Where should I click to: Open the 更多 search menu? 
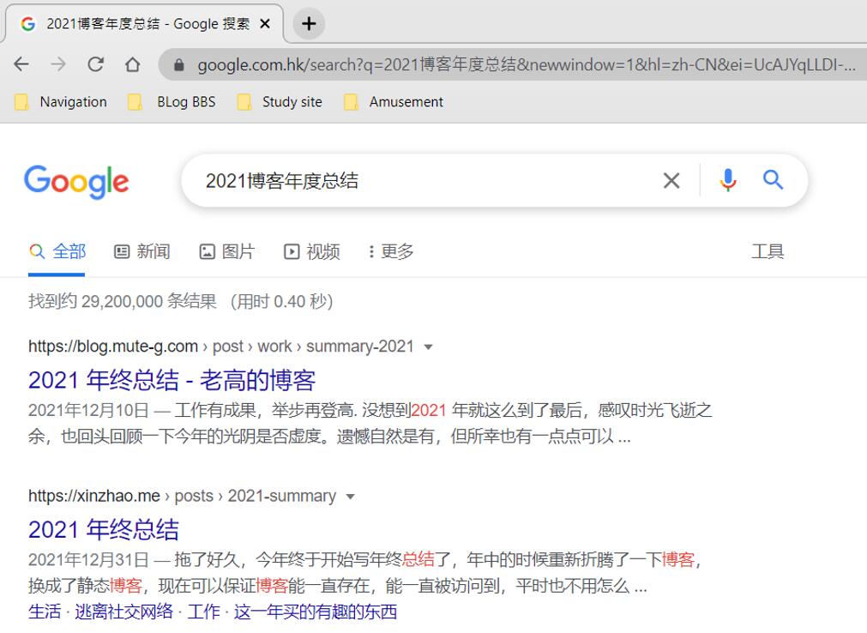tap(391, 251)
